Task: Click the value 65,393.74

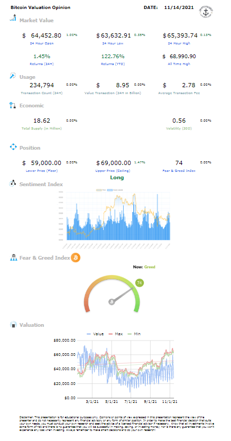Action: click(x=183, y=35)
